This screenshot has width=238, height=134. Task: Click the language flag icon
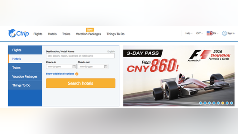tap(209, 33)
